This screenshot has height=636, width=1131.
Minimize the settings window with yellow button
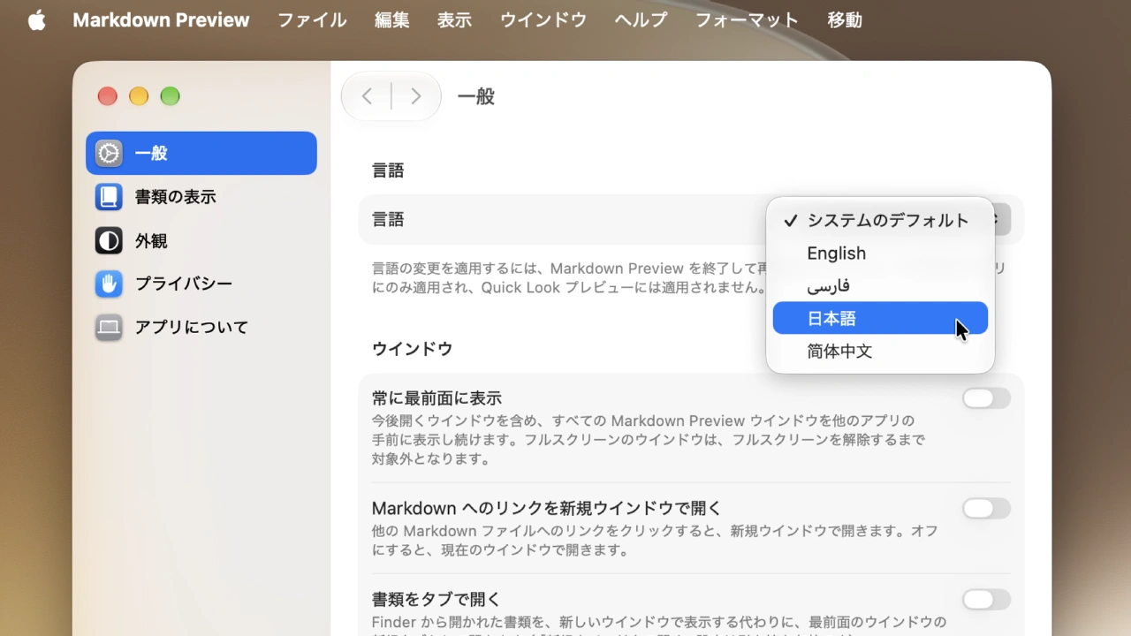click(x=139, y=96)
